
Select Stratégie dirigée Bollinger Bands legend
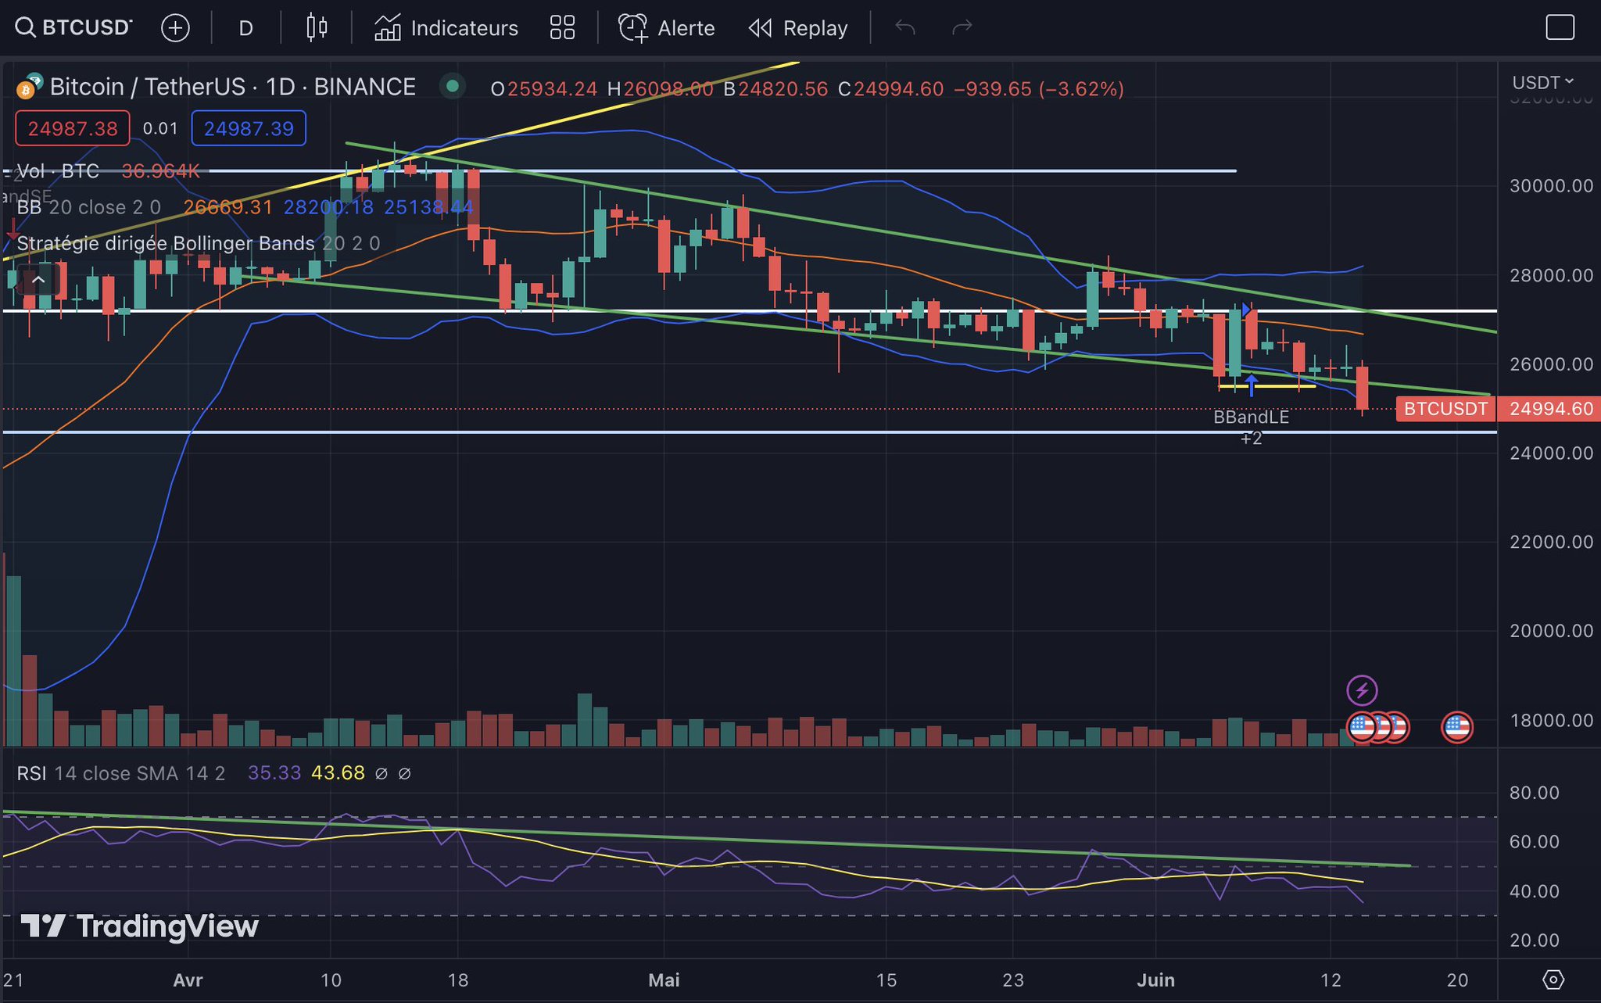(198, 243)
